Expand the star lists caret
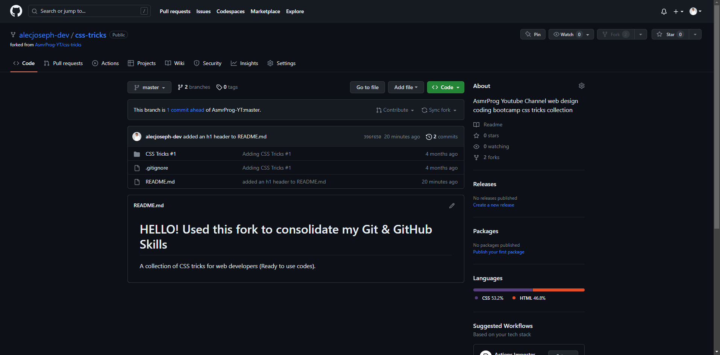 coord(695,34)
